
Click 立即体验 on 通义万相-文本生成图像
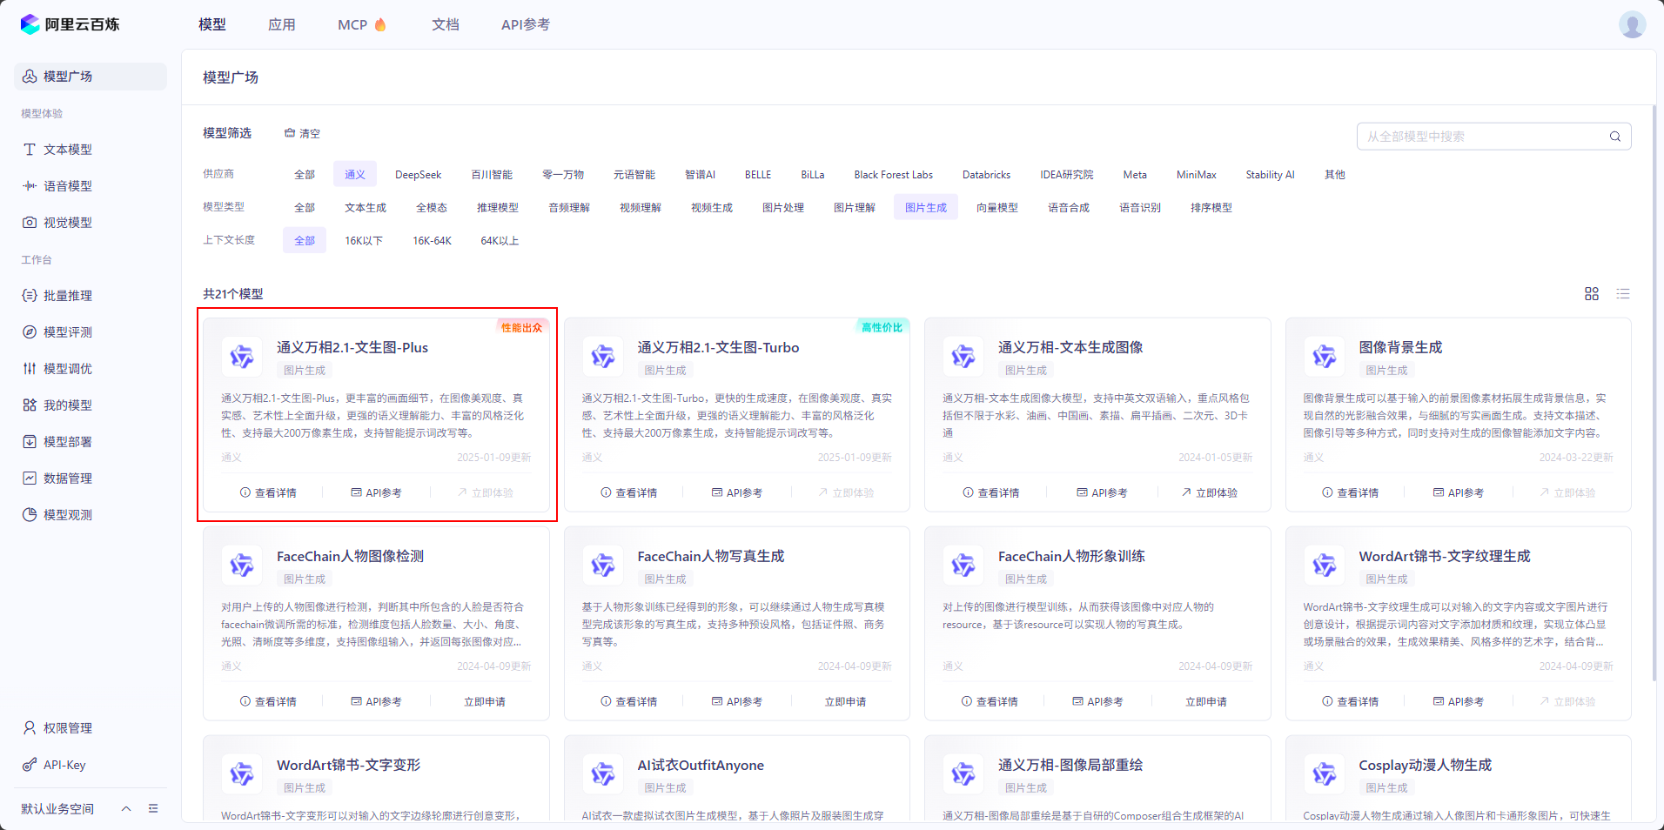click(x=1210, y=493)
